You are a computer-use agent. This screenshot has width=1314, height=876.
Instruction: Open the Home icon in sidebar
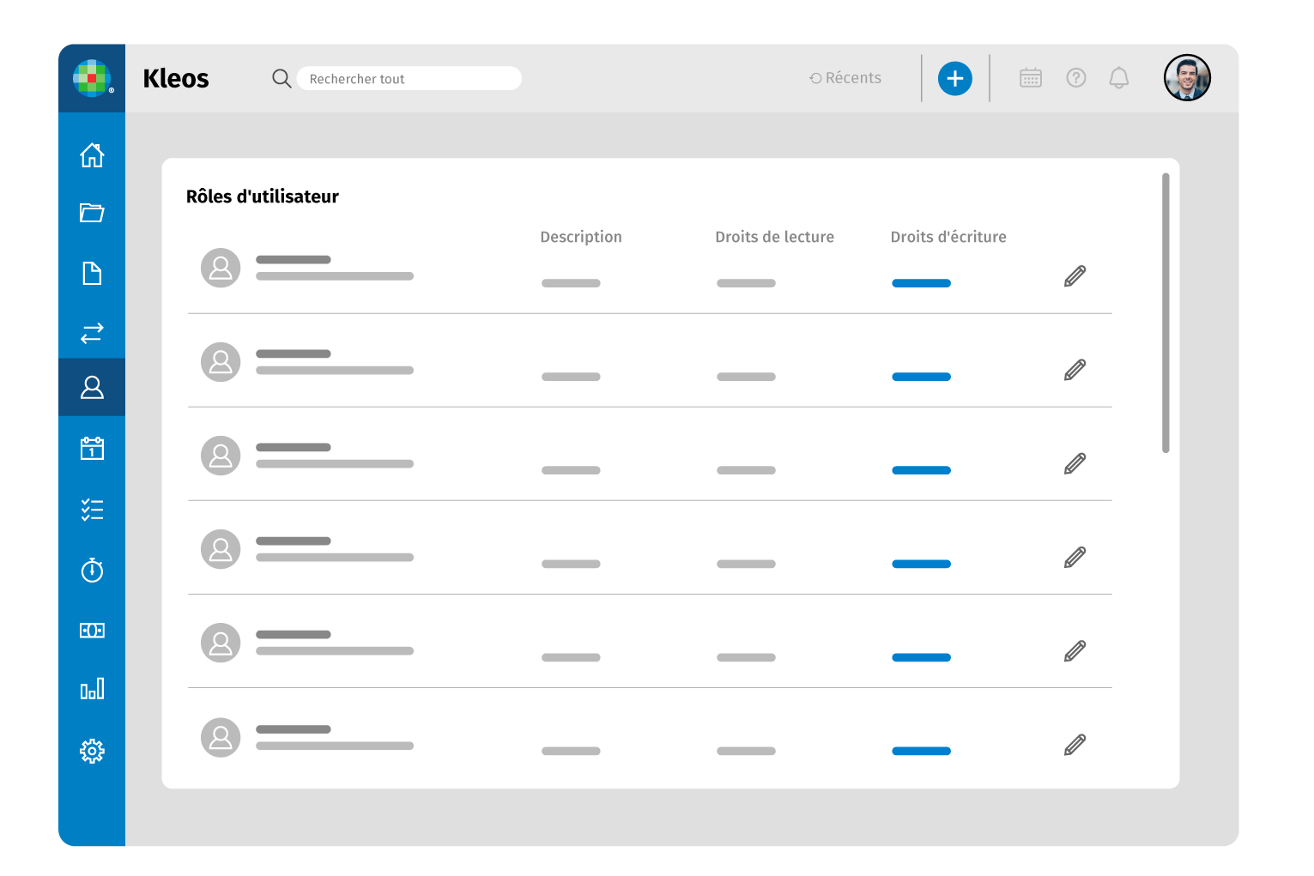[x=92, y=155]
